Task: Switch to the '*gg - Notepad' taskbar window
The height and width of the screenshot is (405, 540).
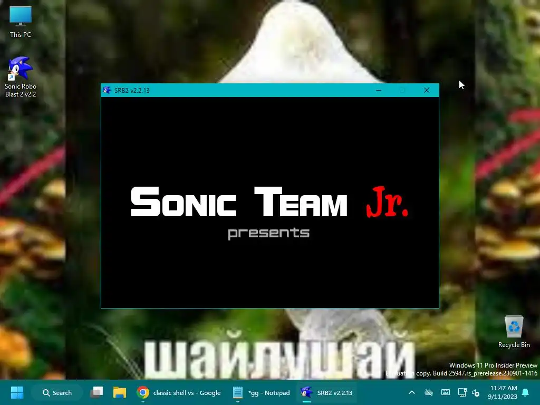Action: pyautogui.click(x=261, y=392)
